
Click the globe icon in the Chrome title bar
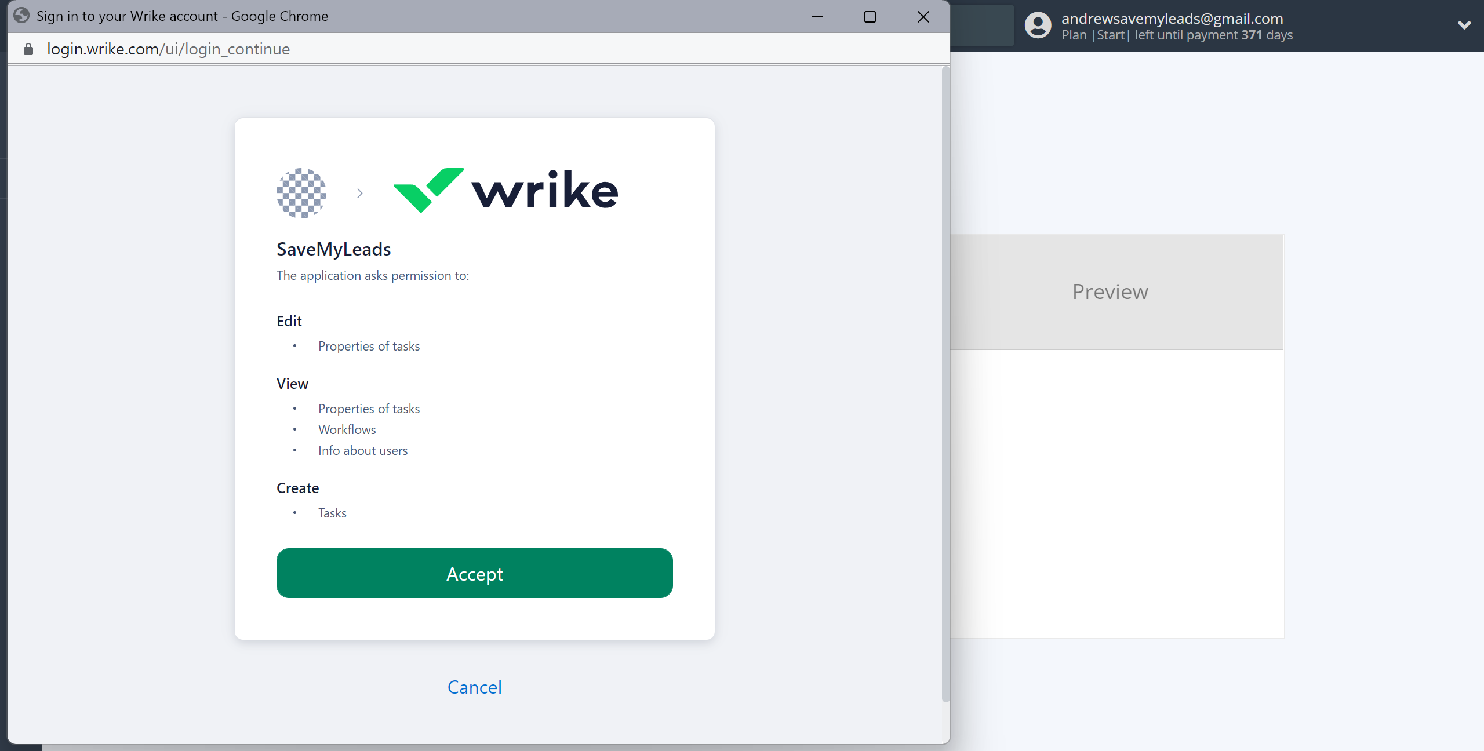coord(21,16)
